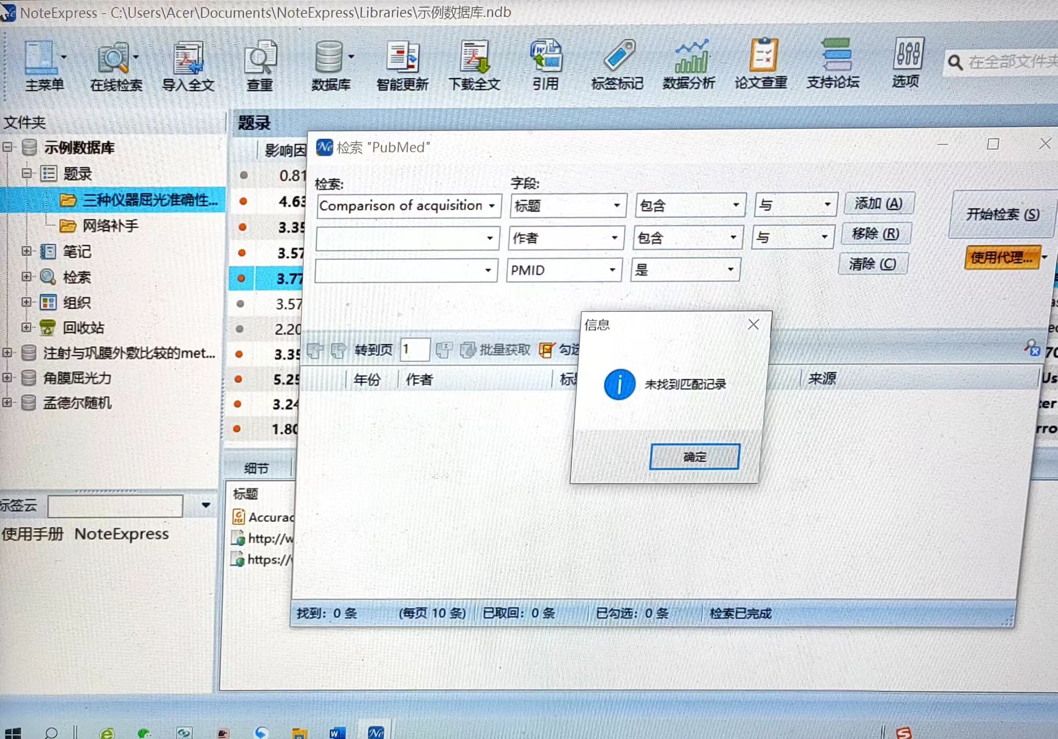Close the 信息 message dialog
Viewport: 1058px width, 739px height.
[x=753, y=325]
